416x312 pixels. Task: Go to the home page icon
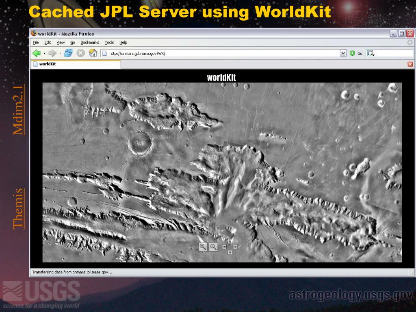93,53
